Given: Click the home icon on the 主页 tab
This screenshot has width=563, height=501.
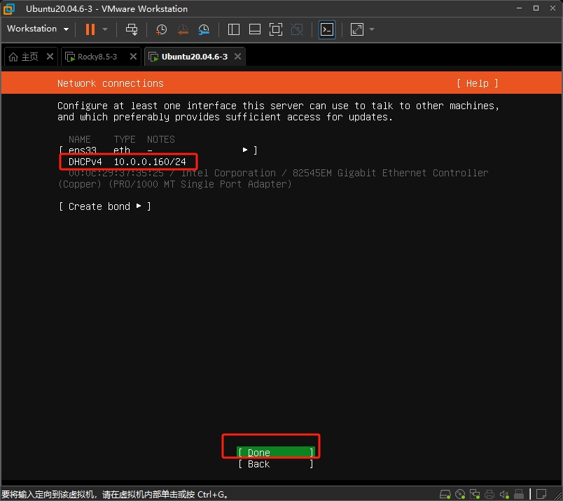Looking at the screenshot, I should [13, 57].
